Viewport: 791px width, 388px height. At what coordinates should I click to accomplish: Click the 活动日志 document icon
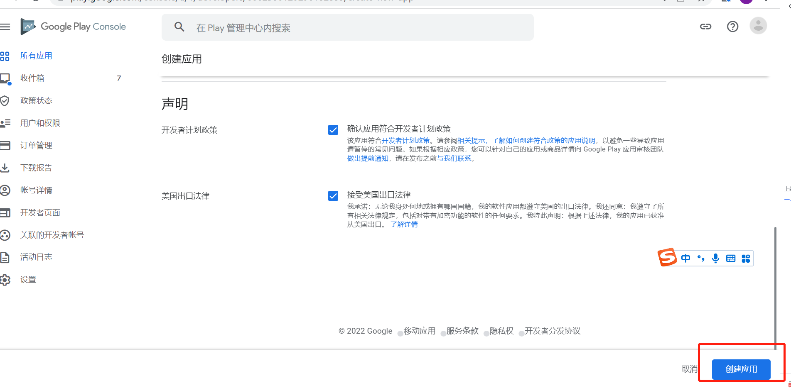click(x=5, y=257)
